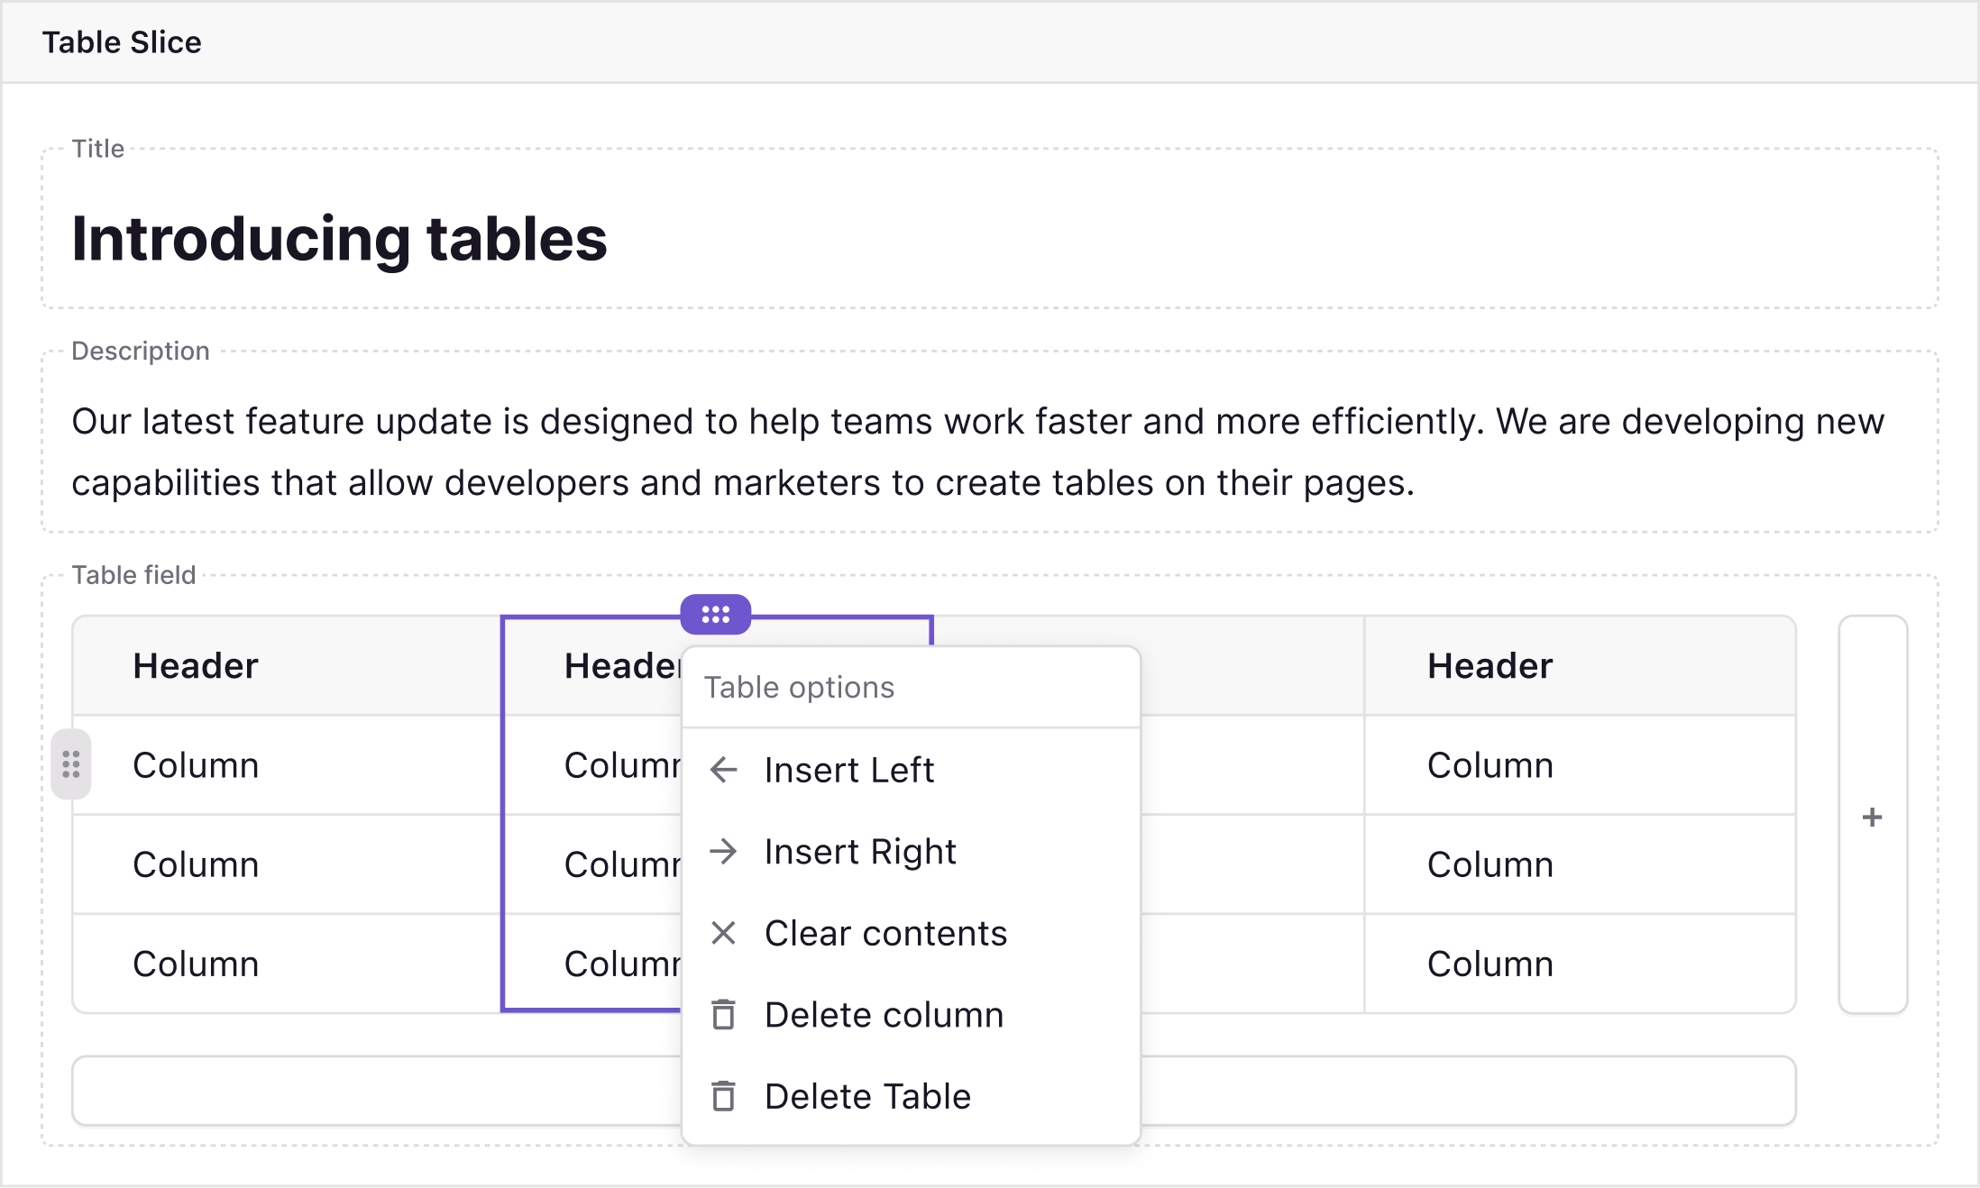
Task: Click the first Header cell
Action: pyautogui.click(x=196, y=666)
